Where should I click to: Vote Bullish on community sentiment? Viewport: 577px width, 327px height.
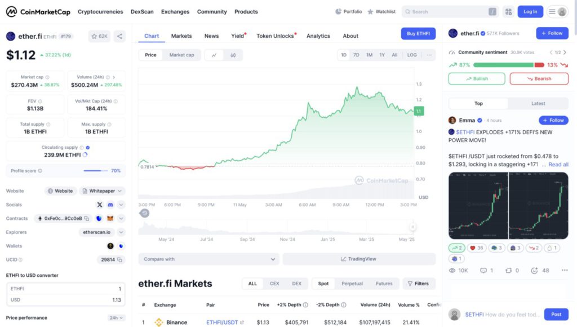coord(477,78)
